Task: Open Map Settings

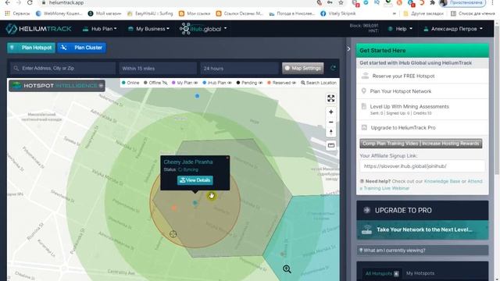Action: pyautogui.click(x=303, y=68)
